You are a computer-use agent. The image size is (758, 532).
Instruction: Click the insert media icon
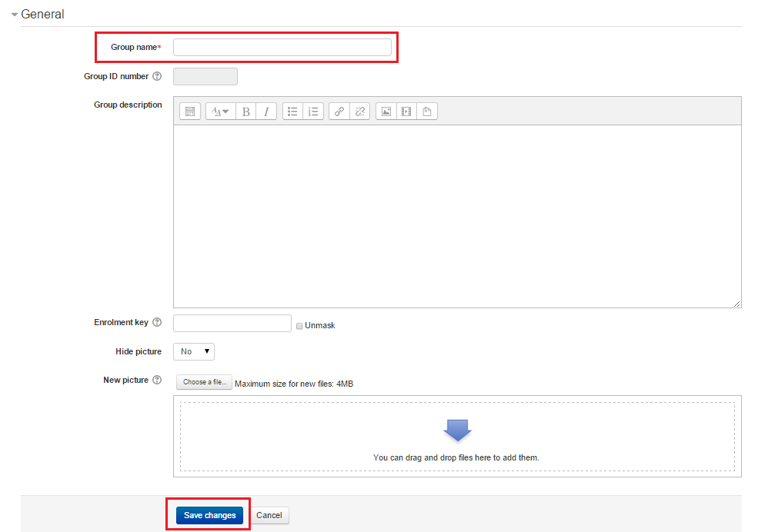tap(406, 111)
